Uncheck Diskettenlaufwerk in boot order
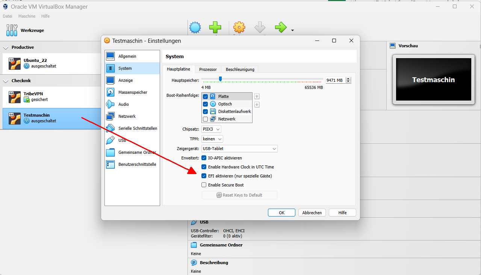This screenshot has height=275, width=481. [x=205, y=111]
